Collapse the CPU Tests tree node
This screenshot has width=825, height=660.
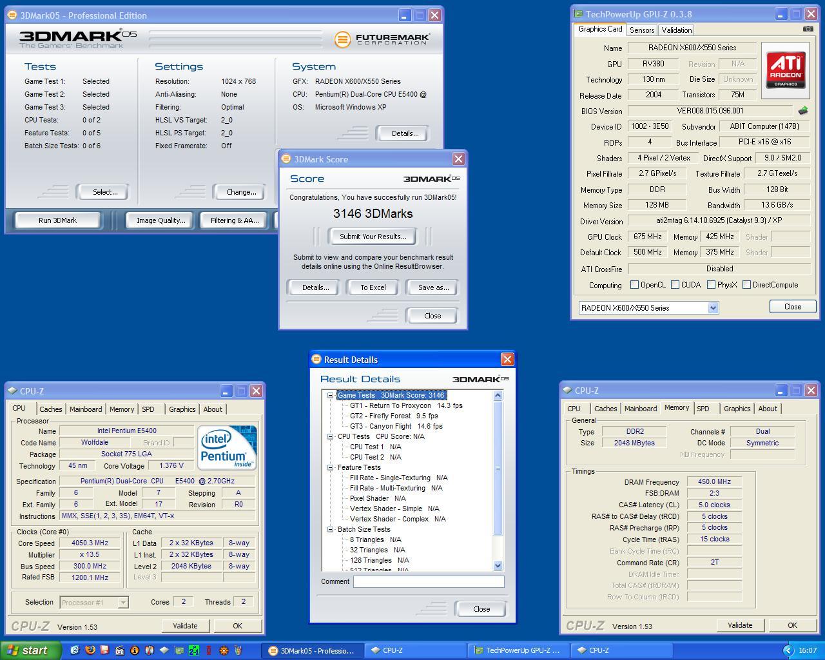point(330,436)
